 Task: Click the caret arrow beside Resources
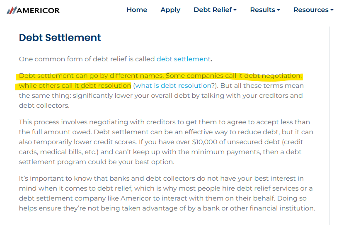332,10
